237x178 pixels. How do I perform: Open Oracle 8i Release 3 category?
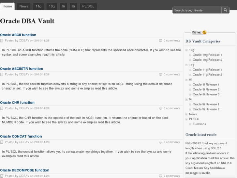pos(206,94)
